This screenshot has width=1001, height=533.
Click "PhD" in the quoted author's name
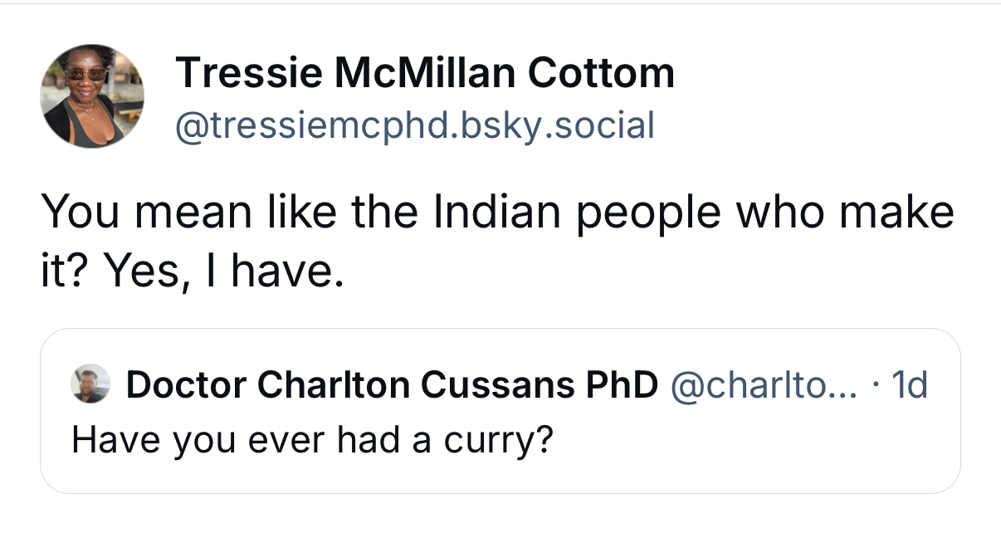coord(621,384)
